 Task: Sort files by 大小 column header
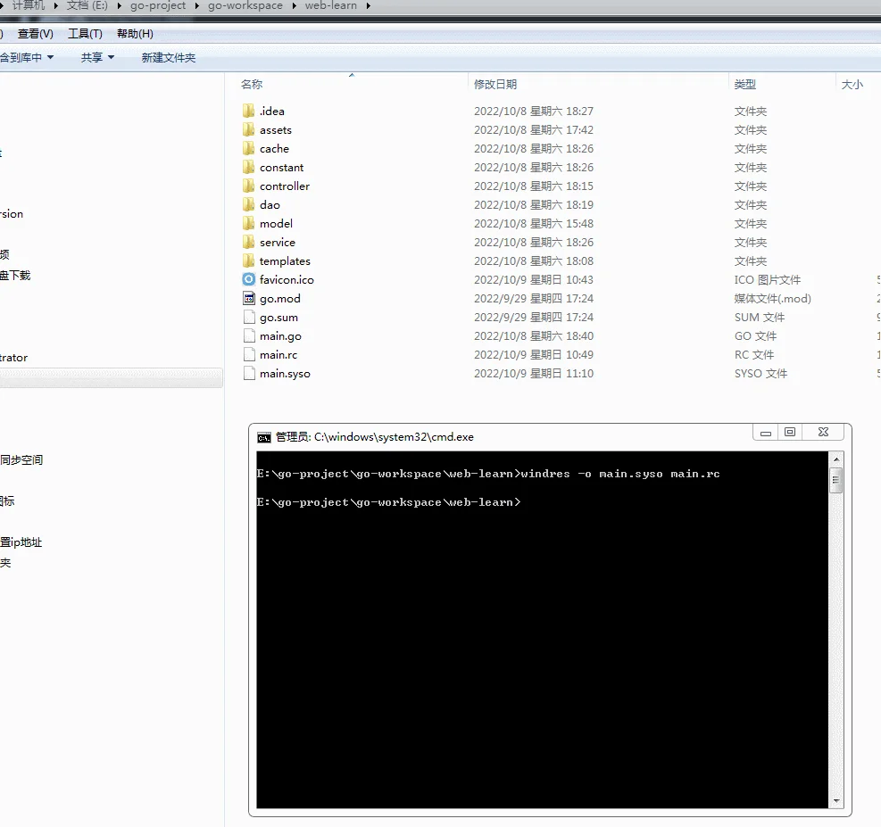[x=852, y=84]
